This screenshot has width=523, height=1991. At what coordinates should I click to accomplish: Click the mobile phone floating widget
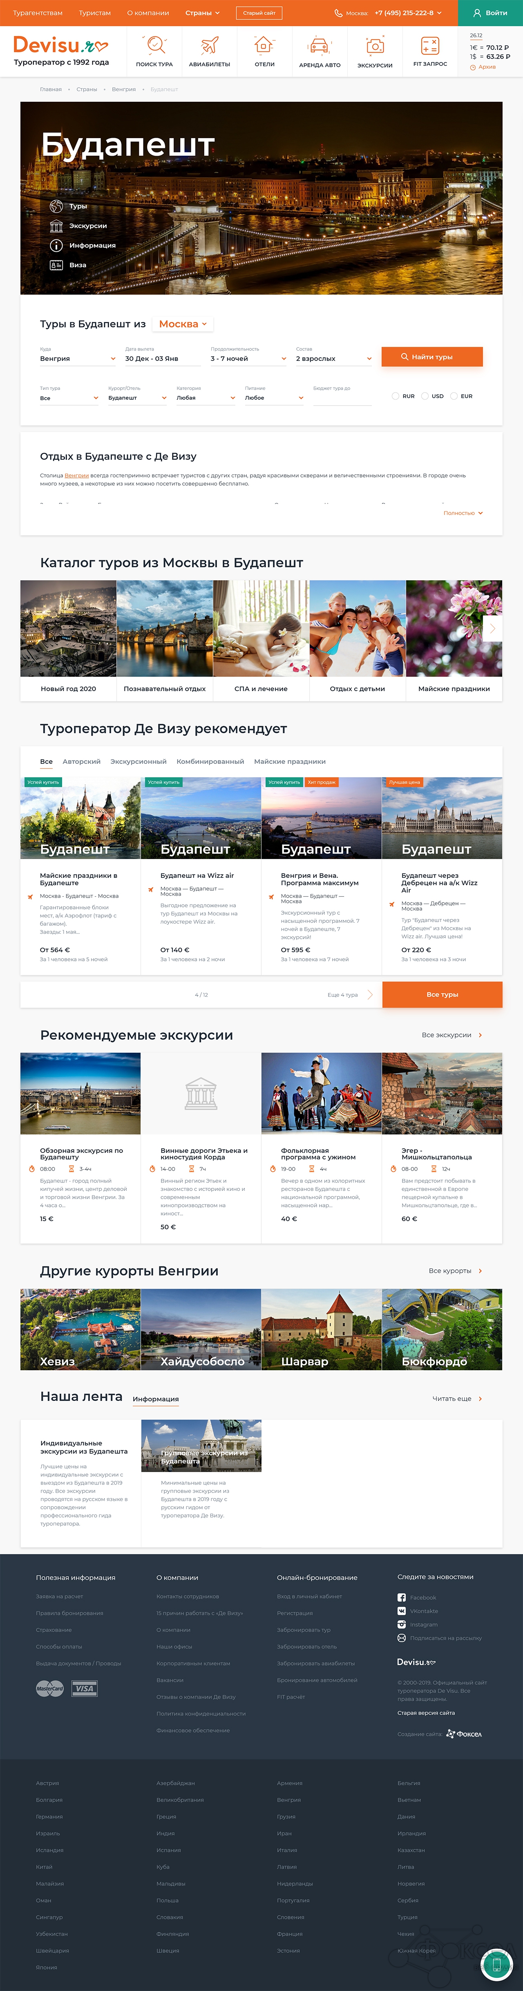tap(497, 1964)
